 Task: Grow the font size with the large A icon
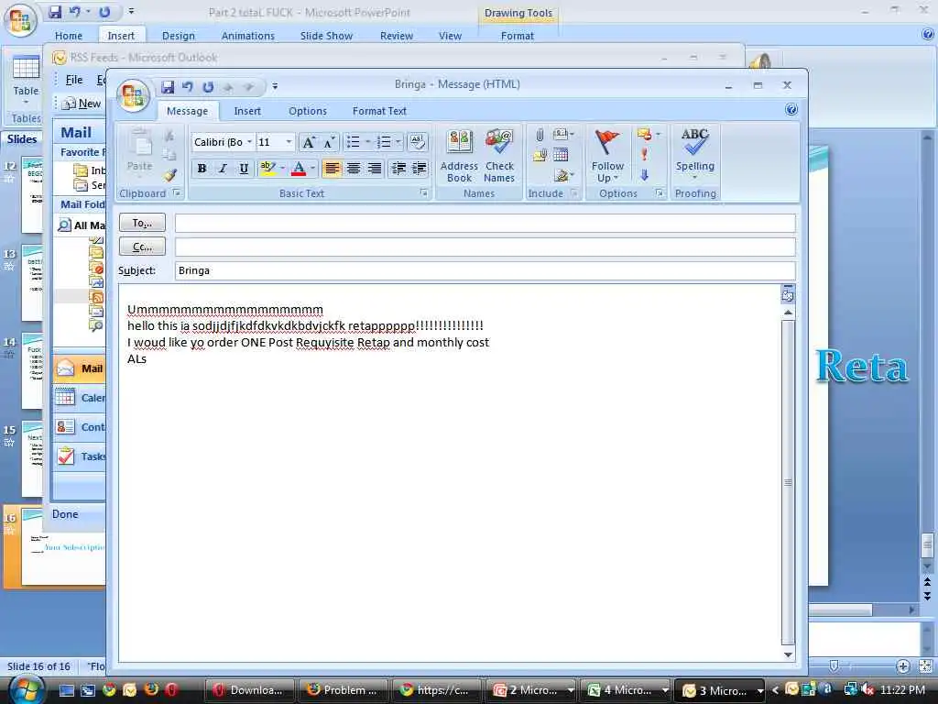click(309, 142)
